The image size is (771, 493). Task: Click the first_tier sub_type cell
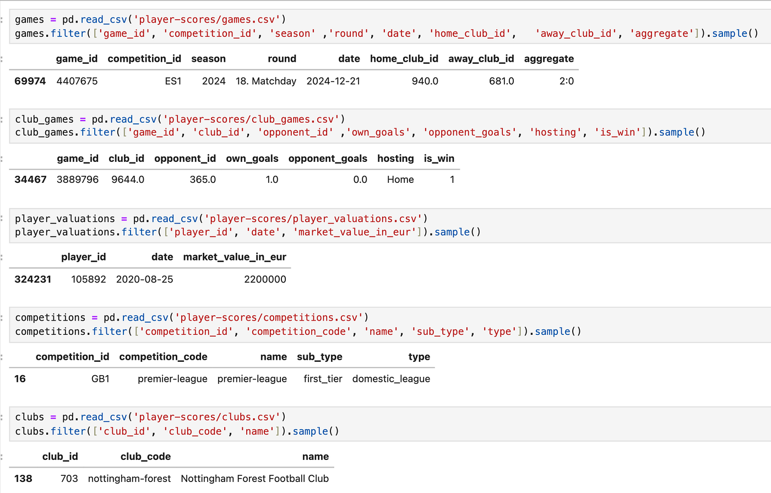tap(323, 379)
